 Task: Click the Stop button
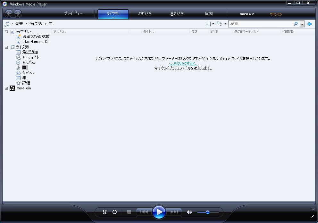(x=129, y=212)
